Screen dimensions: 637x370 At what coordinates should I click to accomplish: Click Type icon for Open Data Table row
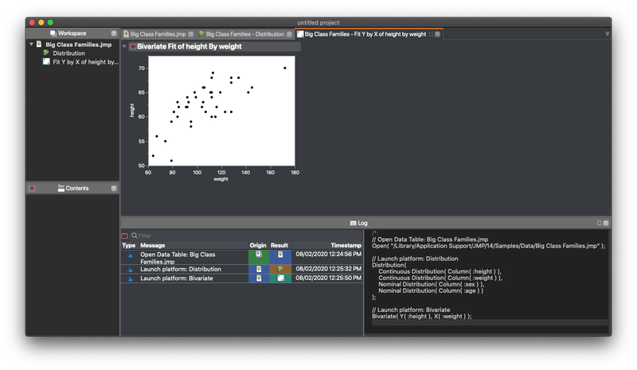130,255
